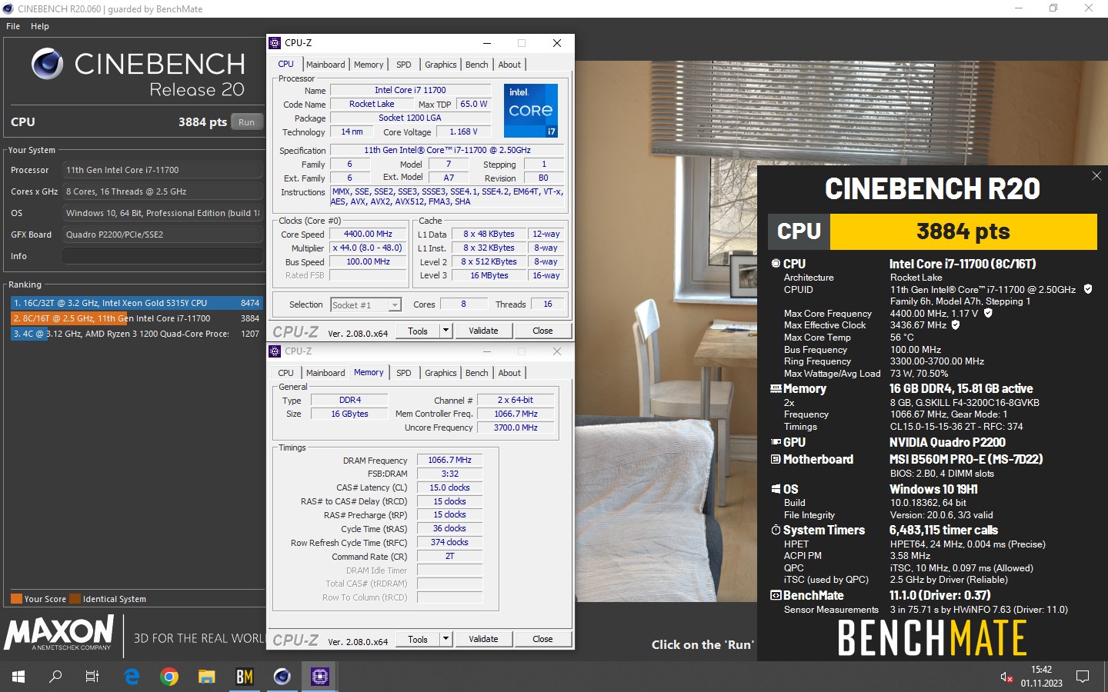Switch to CPU-Z on the taskbar

point(319,677)
